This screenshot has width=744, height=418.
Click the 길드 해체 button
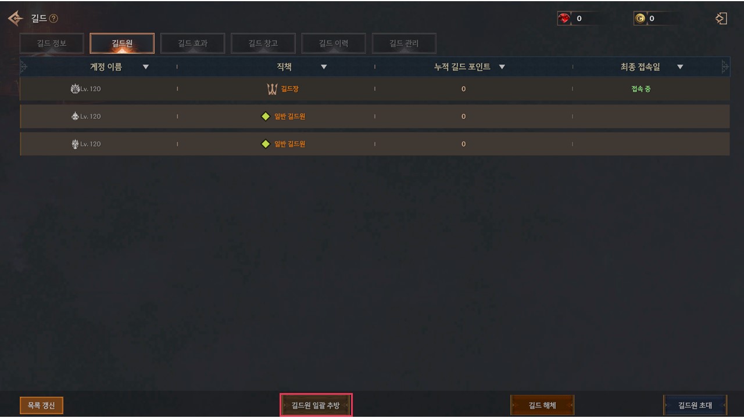click(542, 405)
